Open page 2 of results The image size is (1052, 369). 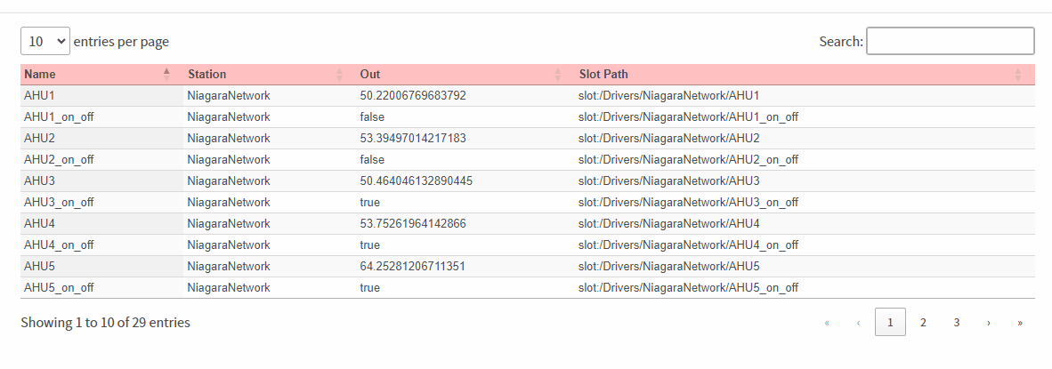point(923,322)
